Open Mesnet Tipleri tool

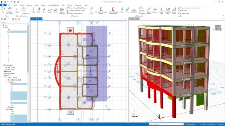tap(162, 11)
